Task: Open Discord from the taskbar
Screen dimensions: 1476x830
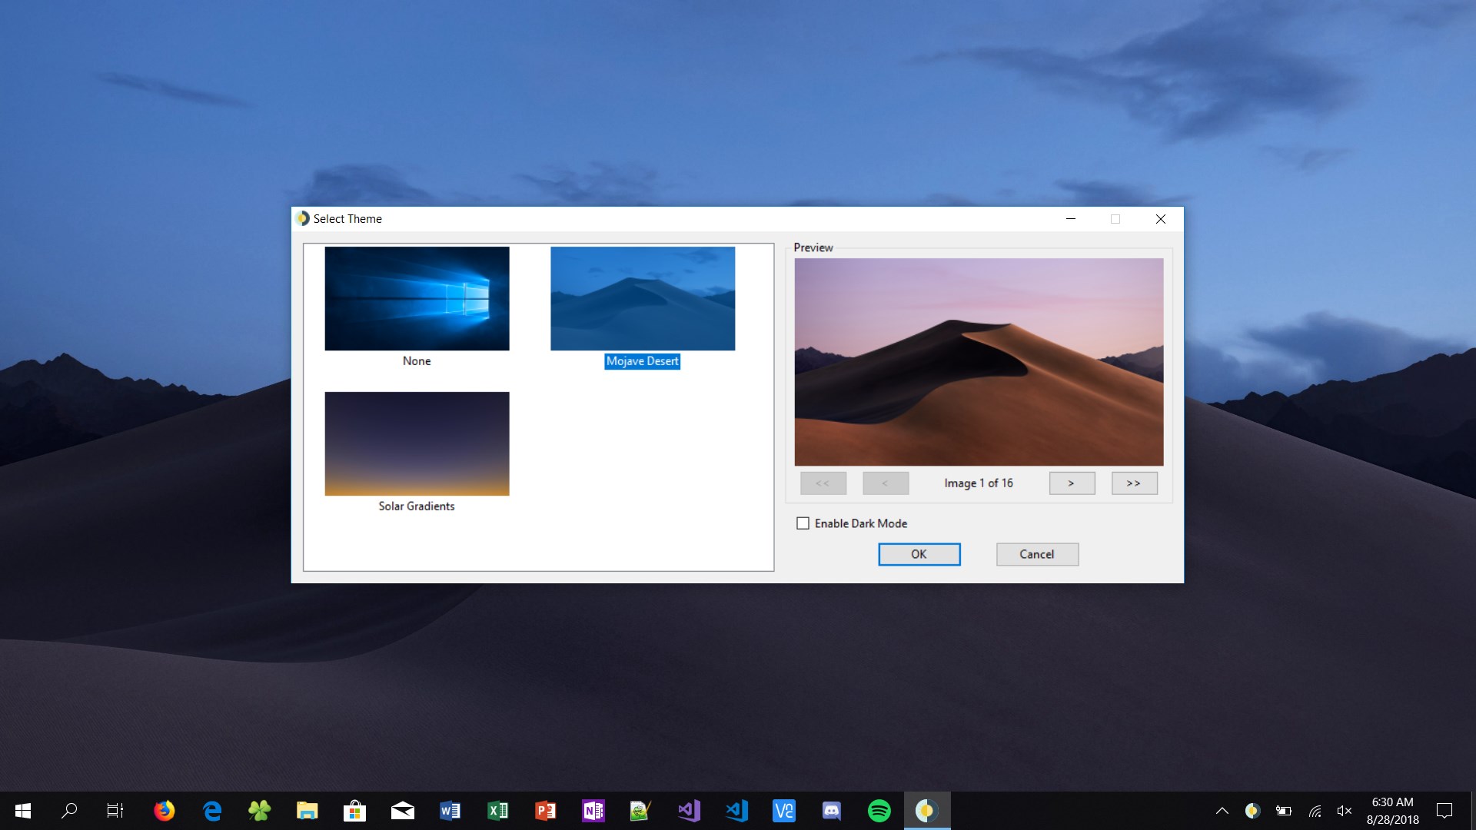Action: tap(831, 810)
